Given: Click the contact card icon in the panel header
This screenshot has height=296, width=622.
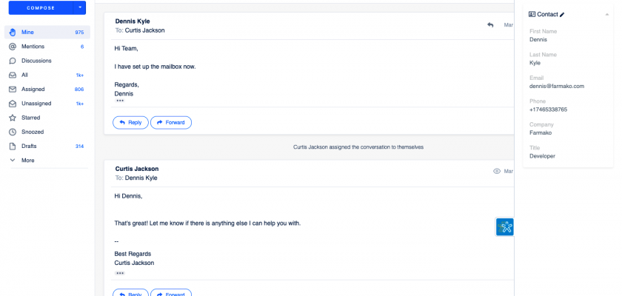Looking at the screenshot, I should (x=532, y=14).
